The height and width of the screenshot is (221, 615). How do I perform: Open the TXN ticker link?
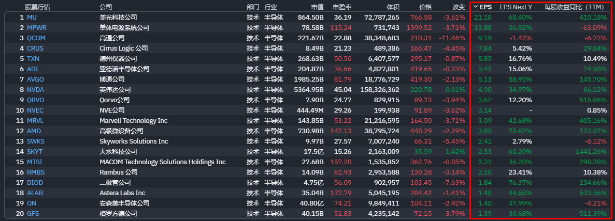coord(33,59)
